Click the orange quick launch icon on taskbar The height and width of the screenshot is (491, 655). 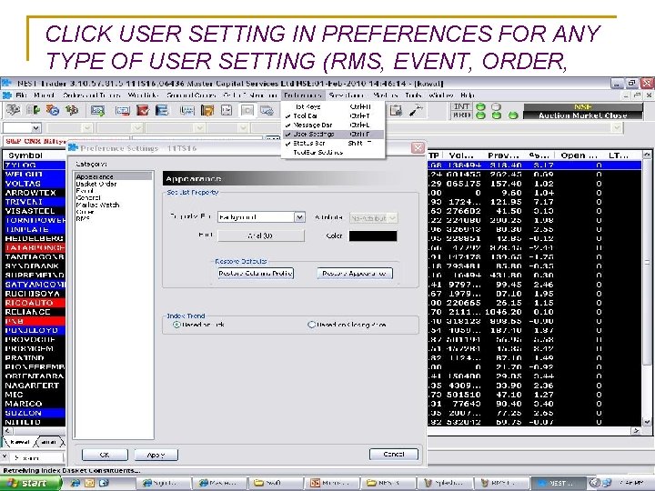coord(89,483)
